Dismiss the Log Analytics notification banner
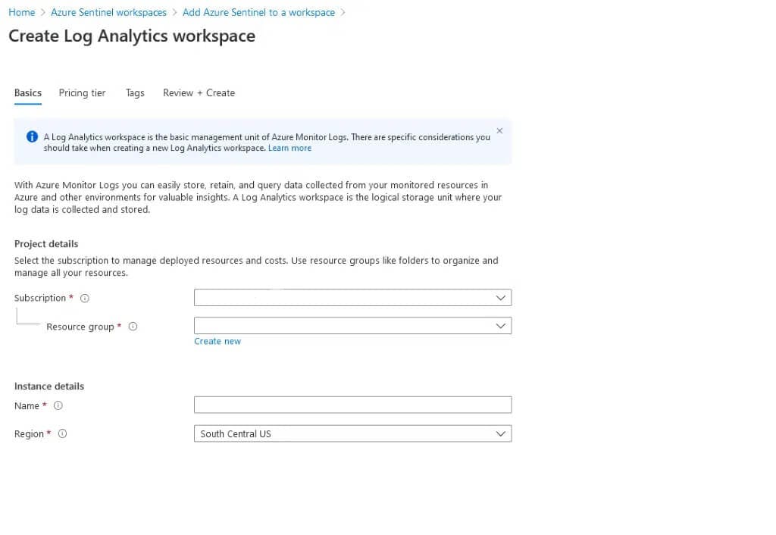Image resolution: width=776 pixels, height=535 pixels. pos(499,130)
